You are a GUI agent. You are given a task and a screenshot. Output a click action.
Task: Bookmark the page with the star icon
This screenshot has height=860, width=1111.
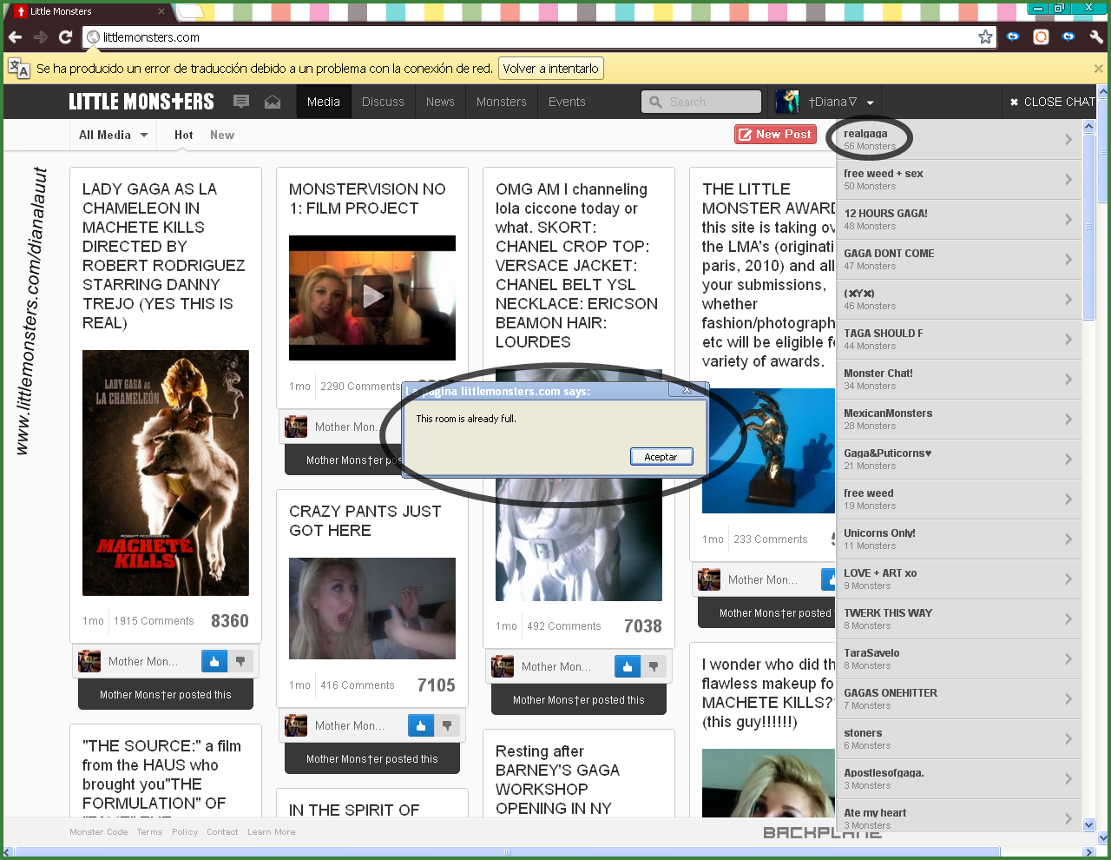coord(985,36)
